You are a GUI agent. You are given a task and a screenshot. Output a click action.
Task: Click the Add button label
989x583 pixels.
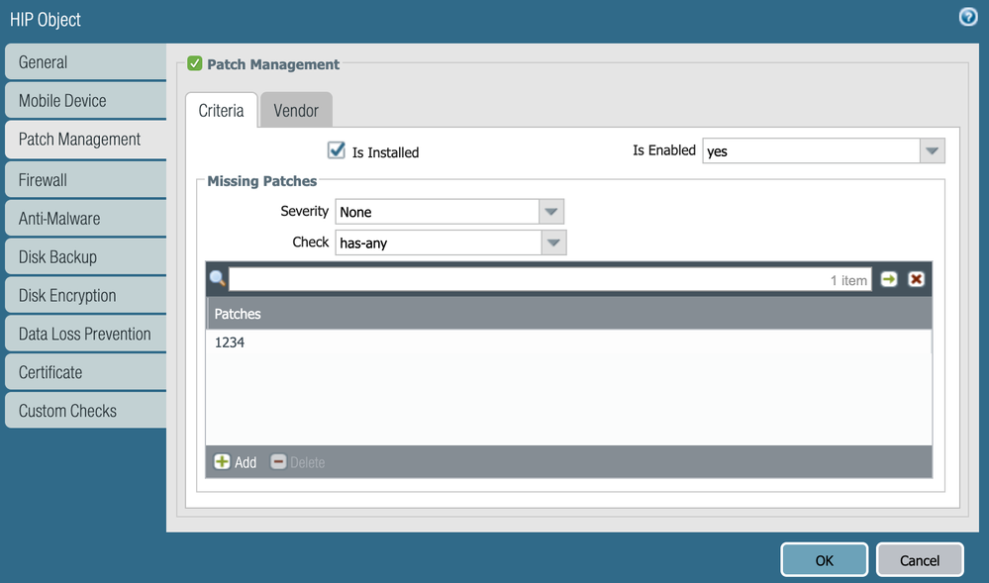click(246, 462)
